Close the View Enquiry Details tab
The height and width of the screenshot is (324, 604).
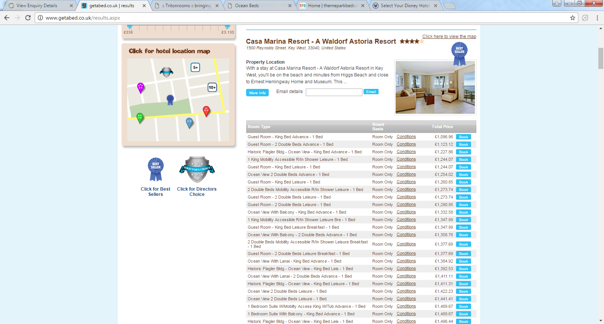(x=71, y=6)
